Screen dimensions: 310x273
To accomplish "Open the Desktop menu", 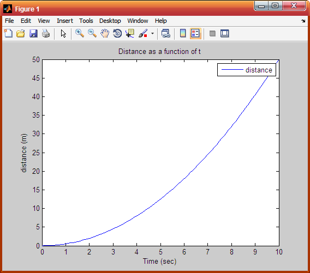I will coord(110,21).
